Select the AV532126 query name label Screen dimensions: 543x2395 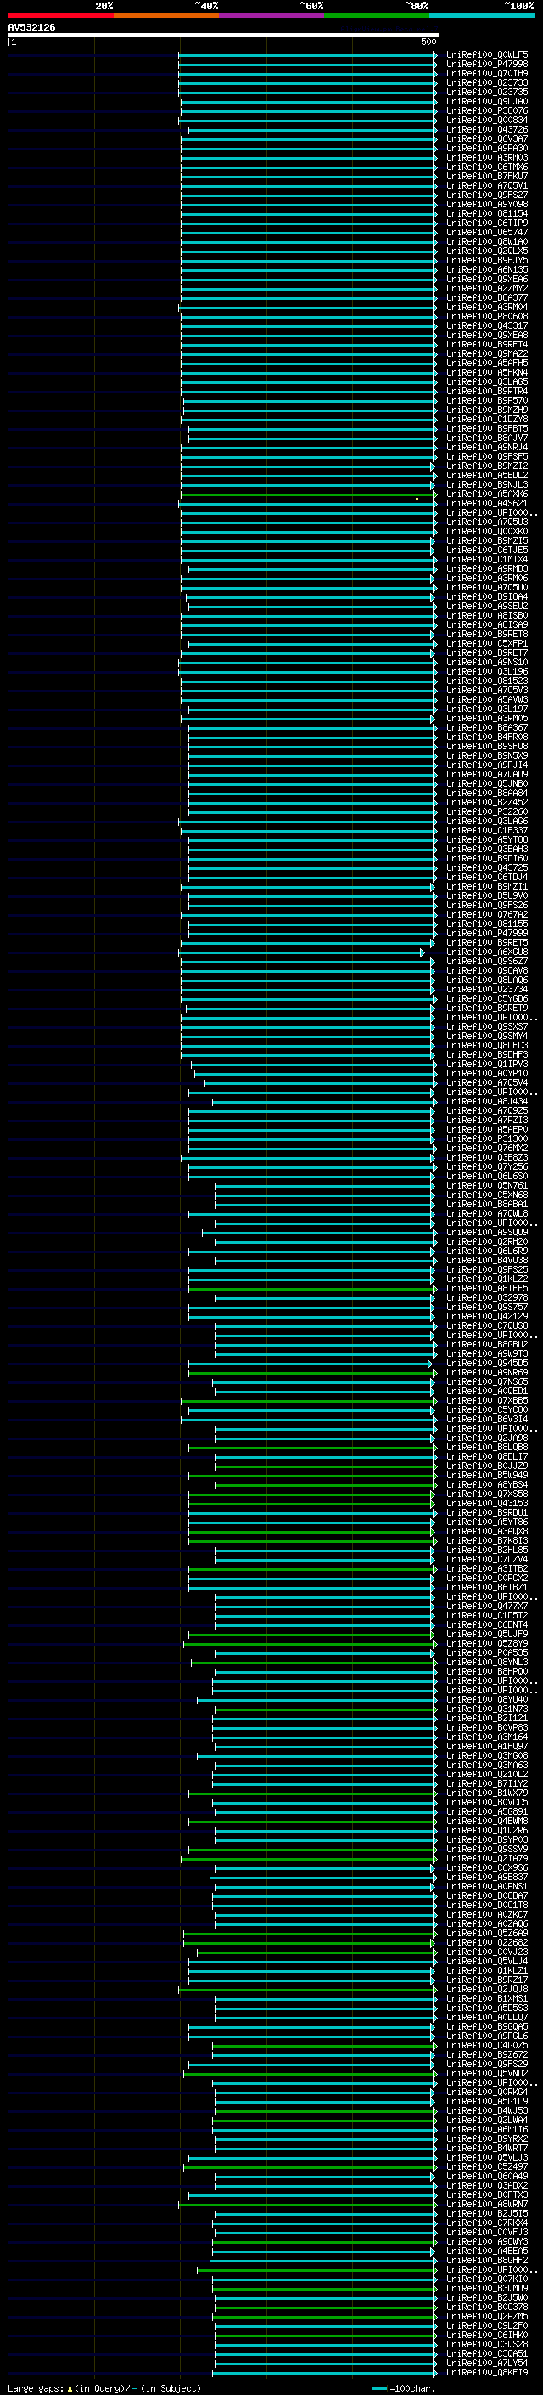(31, 27)
